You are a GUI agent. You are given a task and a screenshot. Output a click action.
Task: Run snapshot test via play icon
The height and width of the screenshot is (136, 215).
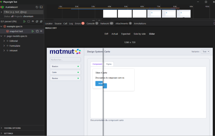pos(33,31)
